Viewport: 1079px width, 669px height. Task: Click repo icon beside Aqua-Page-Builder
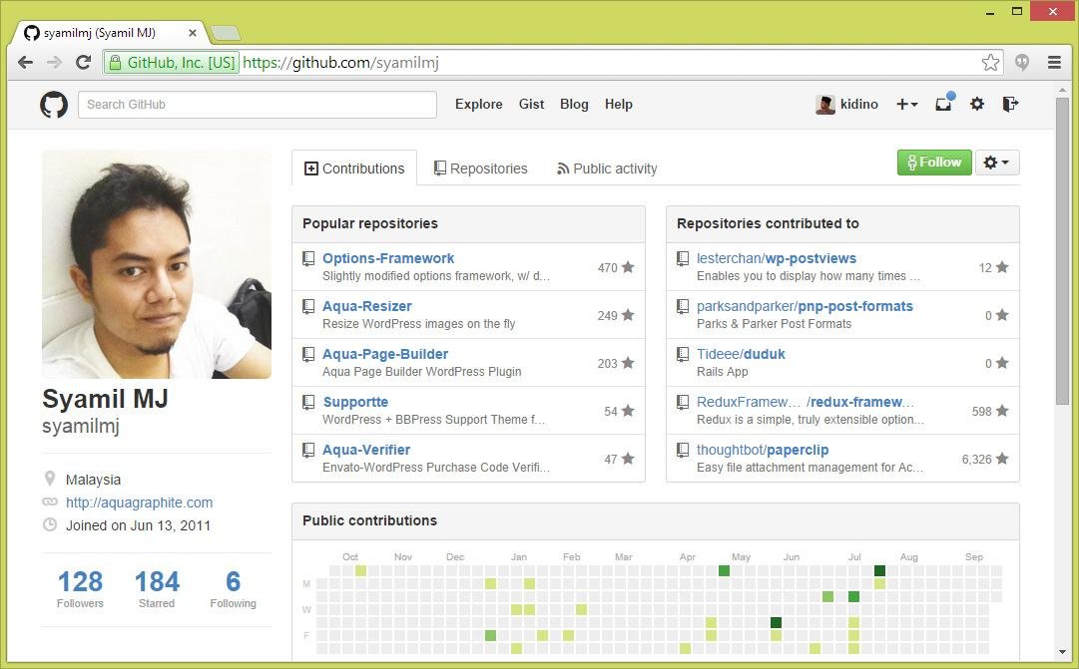308,354
